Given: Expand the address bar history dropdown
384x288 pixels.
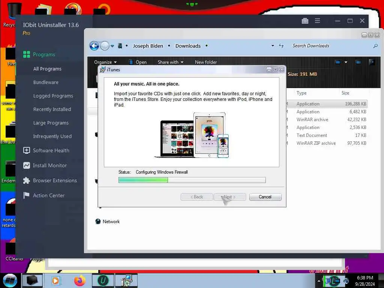Looking at the screenshot, I should click(x=273, y=46).
